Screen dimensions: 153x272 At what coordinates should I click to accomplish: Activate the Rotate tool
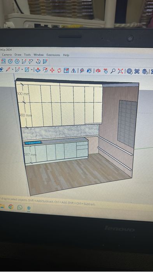(59, 70)
